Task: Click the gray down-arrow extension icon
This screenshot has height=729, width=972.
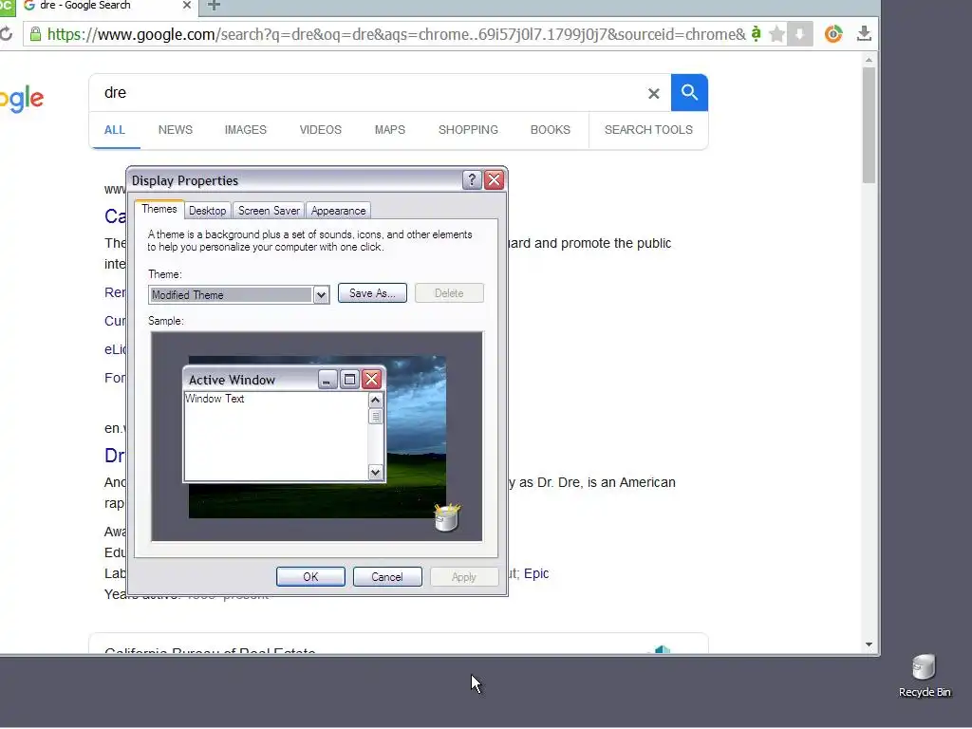Action: (799, 33)
